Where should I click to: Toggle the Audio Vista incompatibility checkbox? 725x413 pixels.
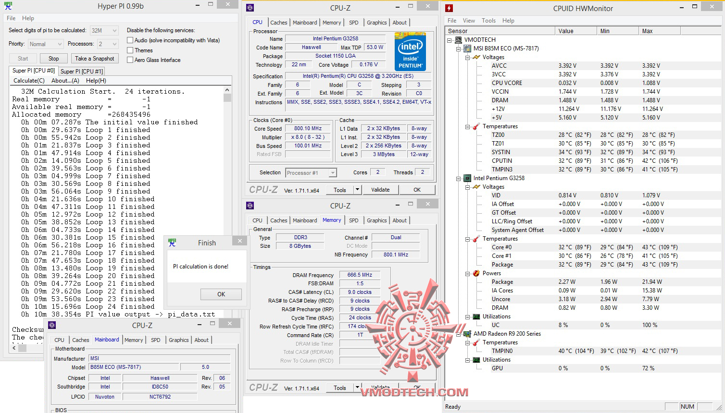pyautogui.click(x=130, y=40)
